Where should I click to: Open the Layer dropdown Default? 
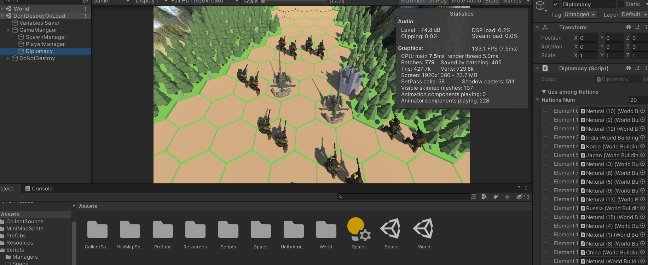coord(634,14)
